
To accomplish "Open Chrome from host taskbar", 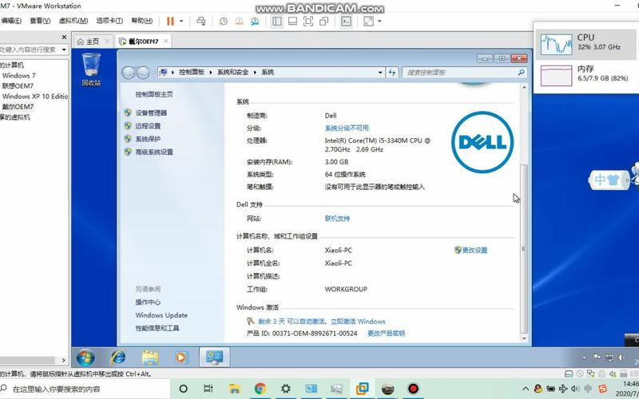I will [260, 389].
